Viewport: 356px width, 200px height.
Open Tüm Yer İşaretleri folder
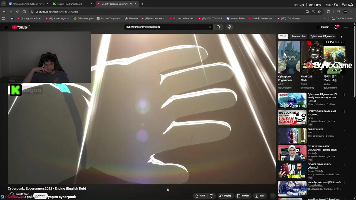(x=342, y=19)
